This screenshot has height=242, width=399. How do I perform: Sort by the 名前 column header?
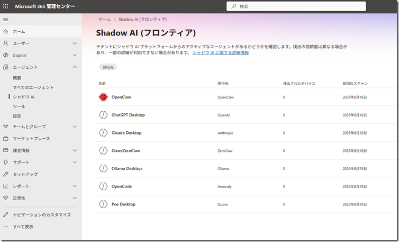pos(102,84)
